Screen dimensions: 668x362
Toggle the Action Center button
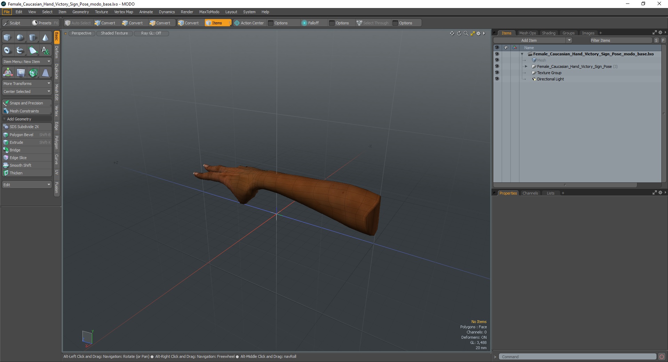click(249, 23)
